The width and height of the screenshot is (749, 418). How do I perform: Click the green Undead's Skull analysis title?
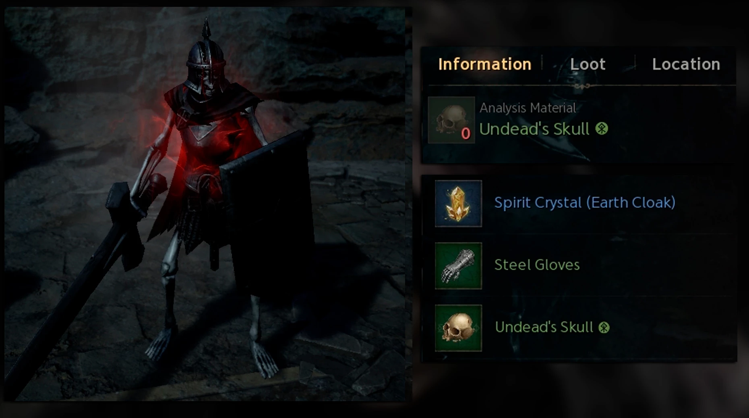(534, 129)
